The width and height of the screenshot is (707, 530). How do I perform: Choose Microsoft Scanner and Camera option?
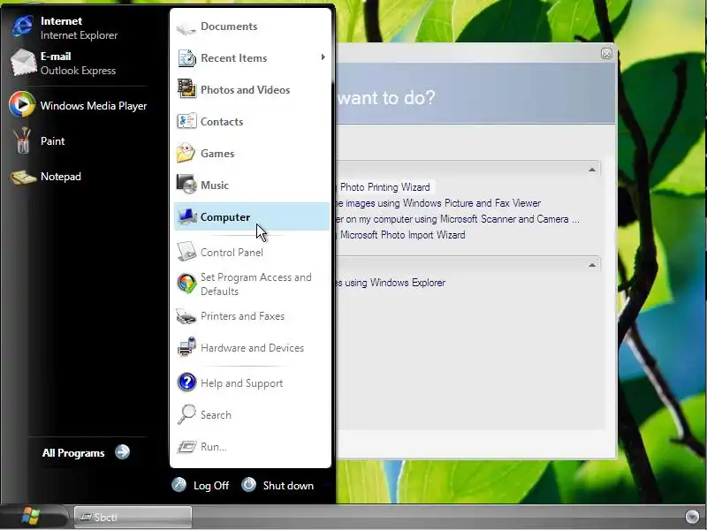(x=458, y=219)
